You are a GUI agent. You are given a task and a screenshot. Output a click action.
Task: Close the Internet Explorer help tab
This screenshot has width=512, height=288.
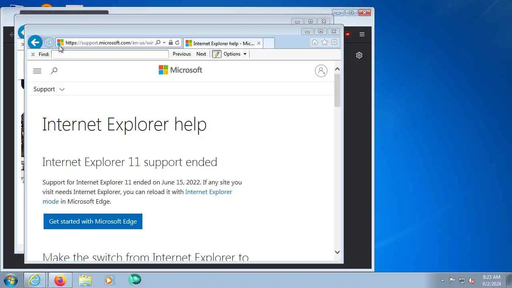click(x=259, y=43)
